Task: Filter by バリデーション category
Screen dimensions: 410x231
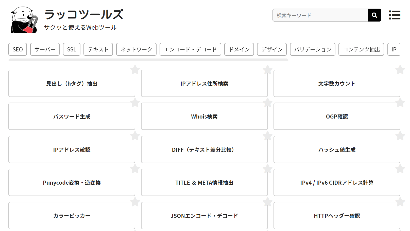Action: pyautogui.click(x=313, y=49)
